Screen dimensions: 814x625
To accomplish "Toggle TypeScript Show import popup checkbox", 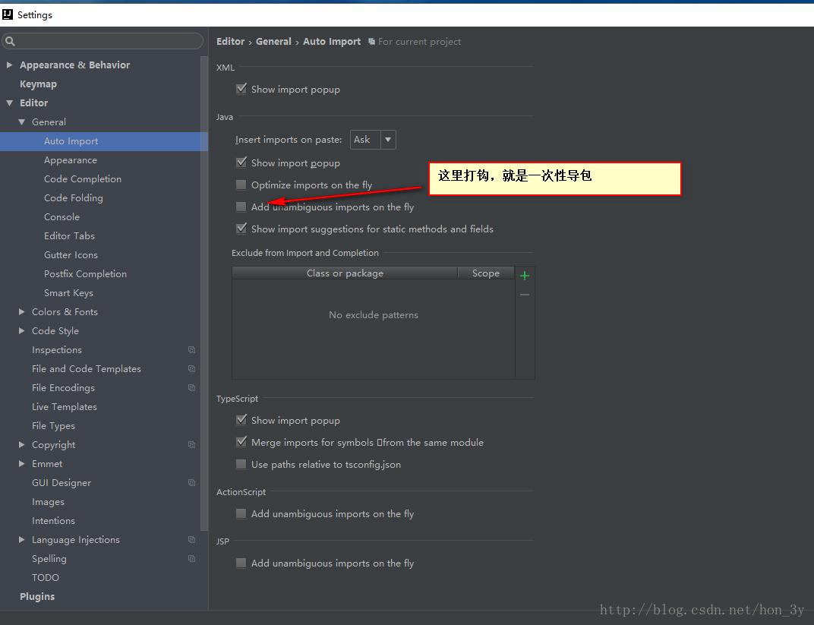I will coord(241,420).
